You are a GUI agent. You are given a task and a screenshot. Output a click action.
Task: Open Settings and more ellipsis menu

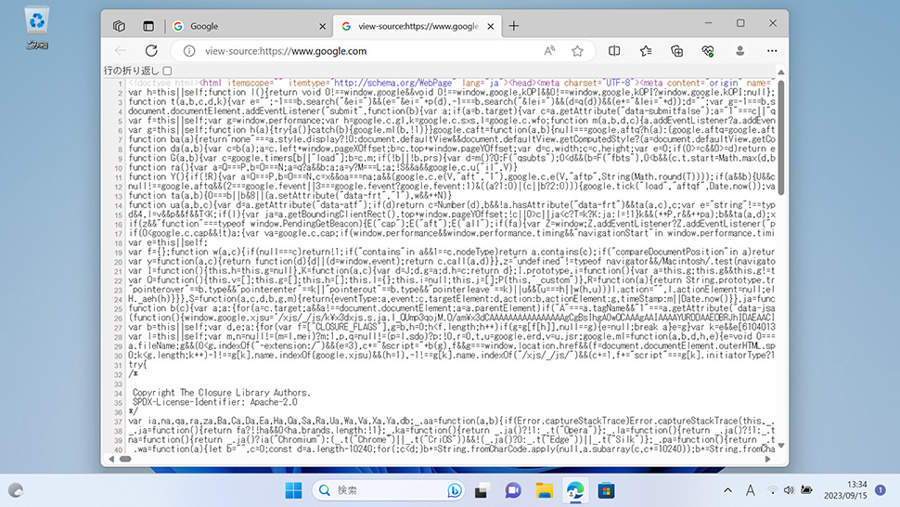coord(772,51)
